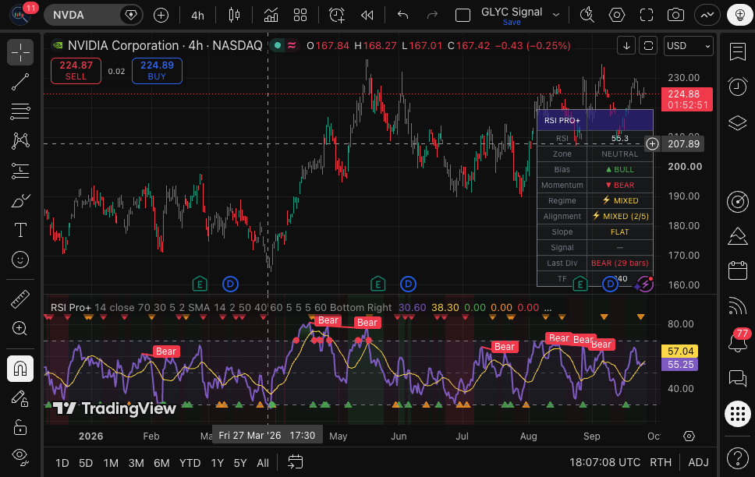Image resolution: width=755 pixels, height=477 pixels.
Task: Open the calendar panel in right sidebar
Action: click(738, 270)
